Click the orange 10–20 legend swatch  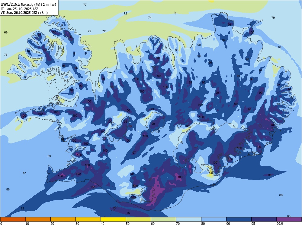[38, 219]
